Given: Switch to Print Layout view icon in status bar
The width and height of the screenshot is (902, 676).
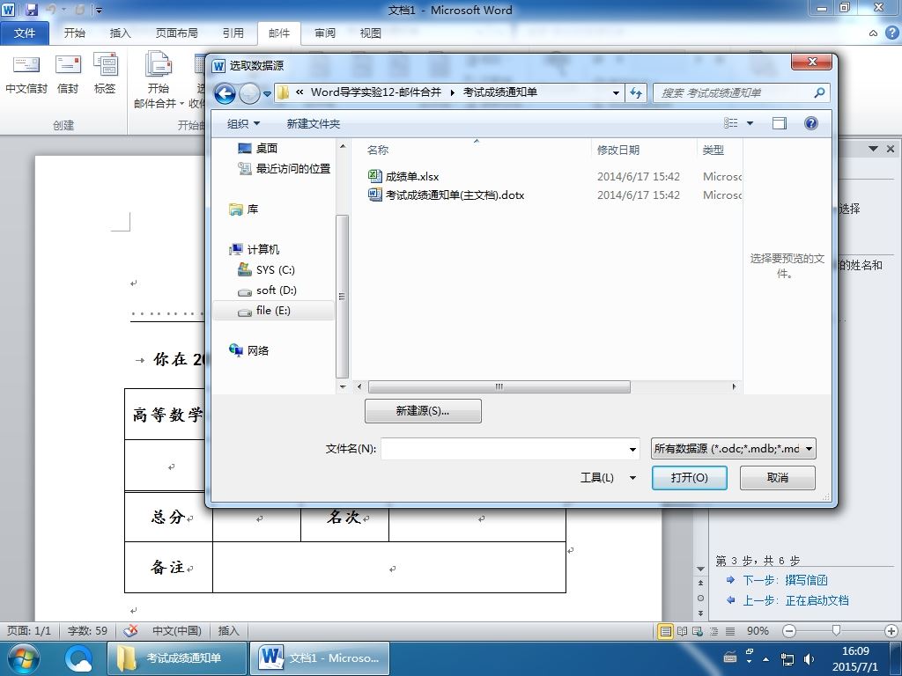Looking at the screenshot, I should 666,631.
